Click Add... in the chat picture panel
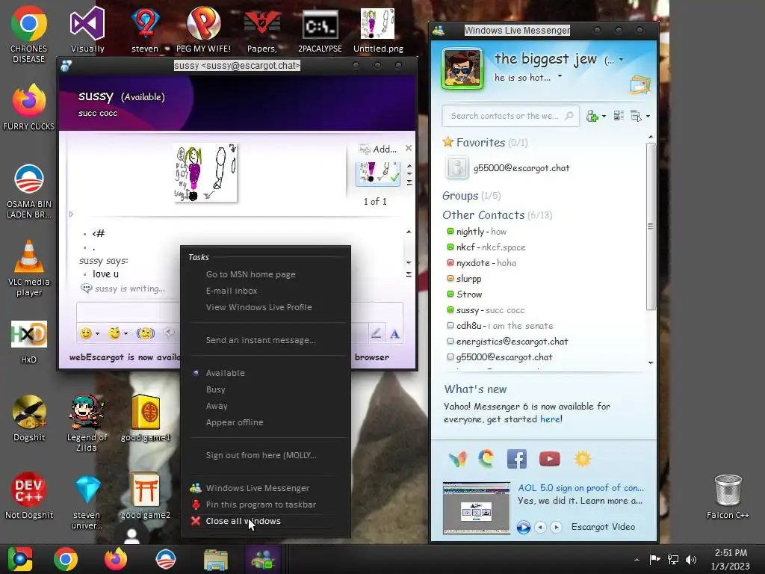The width and height of the screenshot is (765, 574). point(379,149)
